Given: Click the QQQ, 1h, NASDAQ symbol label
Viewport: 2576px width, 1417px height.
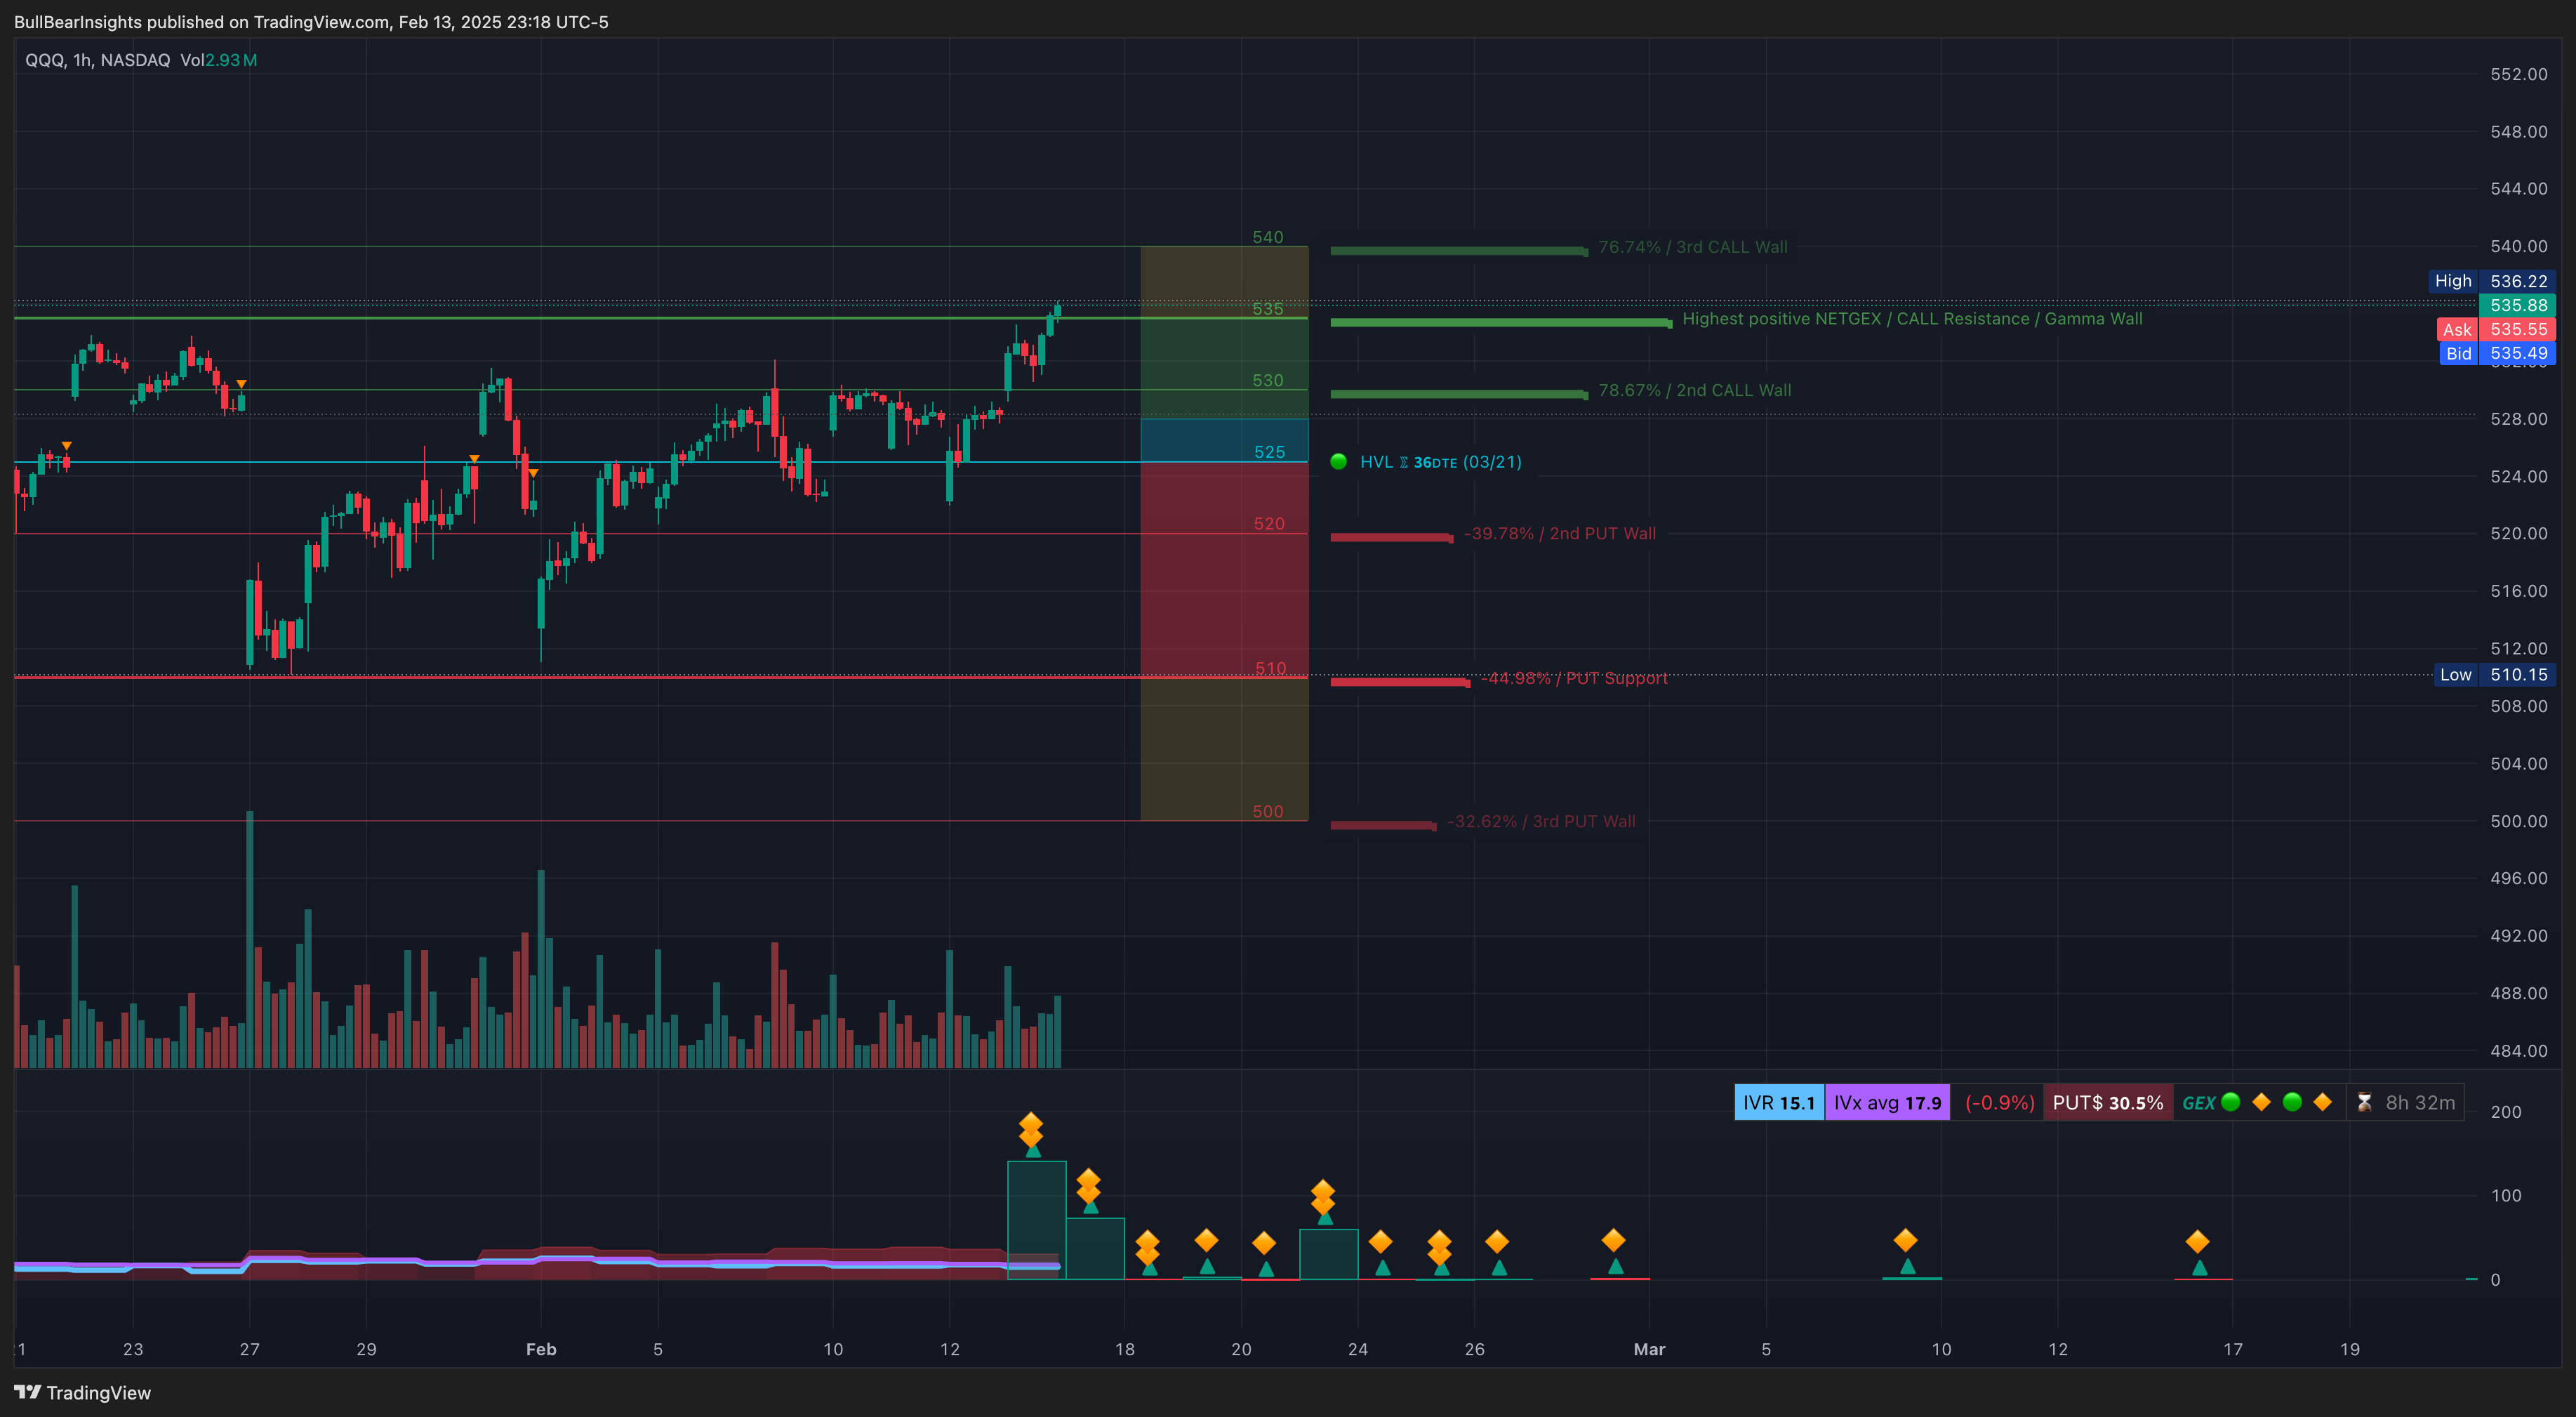Looking at the screenshot, I should click(97, 60).
